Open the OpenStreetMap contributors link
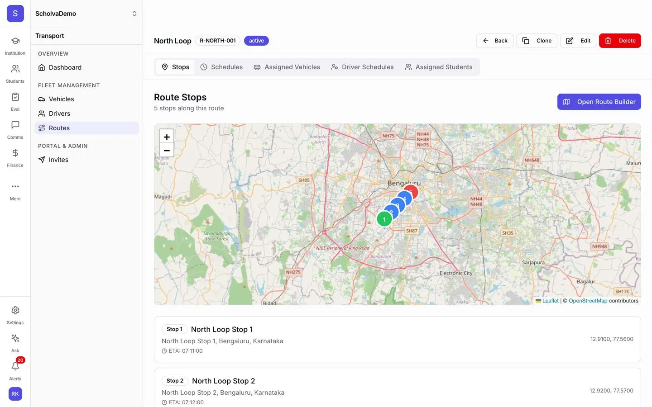The height and width of the screenshot is (407, 652). tap(588, 301)
